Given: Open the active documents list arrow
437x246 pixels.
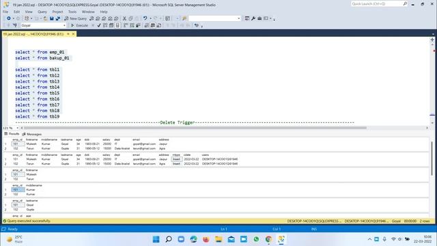Looking at the screenshot, I should click(x=433, y=34).
